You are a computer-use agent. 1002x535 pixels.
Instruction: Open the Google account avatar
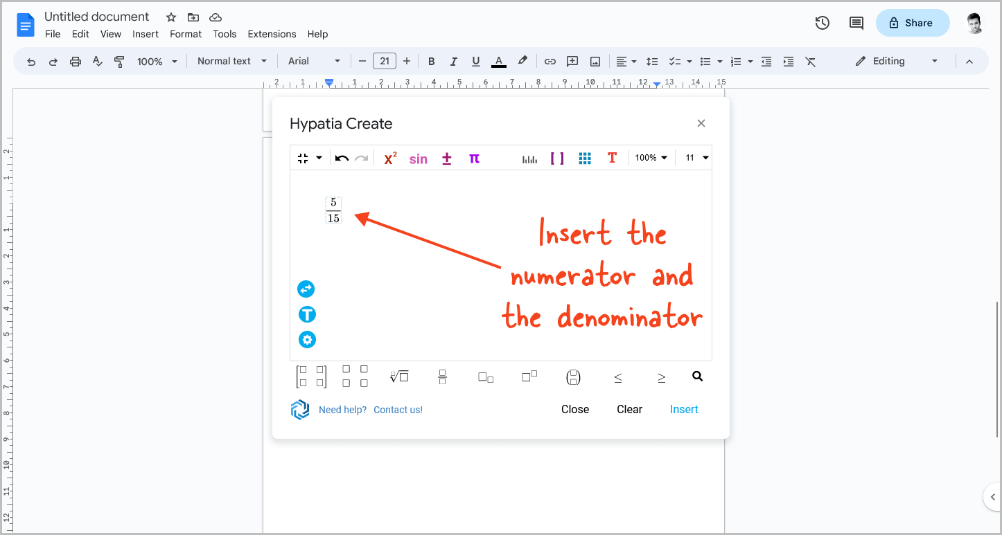(976, 23)
